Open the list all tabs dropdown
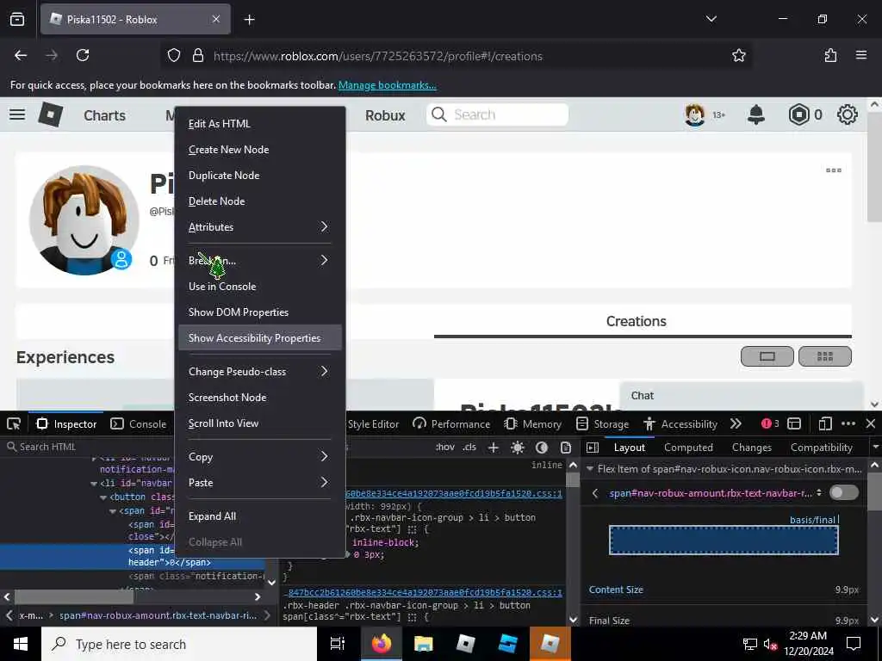882x661 pixels. click(x=711, y=19)
